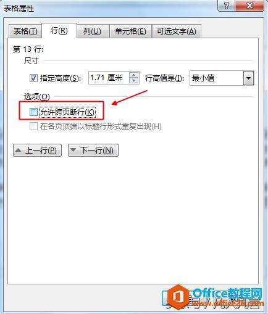Expand the 行高值是 dropdown arrow
This screenshot has height=314, width=268.
[x=248, y=78]
